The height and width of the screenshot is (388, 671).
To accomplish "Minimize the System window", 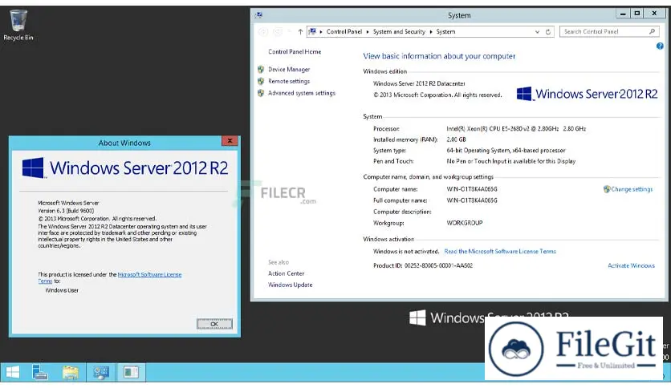I will pyautogui.click(x=623, y=14).
